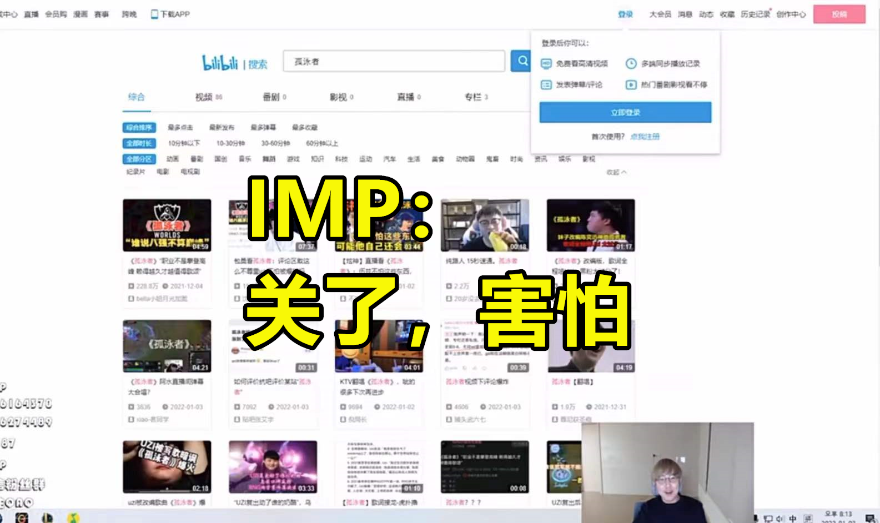Click the comment icon for 发表弹幕/评论
Screen dimensions: 880x523
[546, 85]
